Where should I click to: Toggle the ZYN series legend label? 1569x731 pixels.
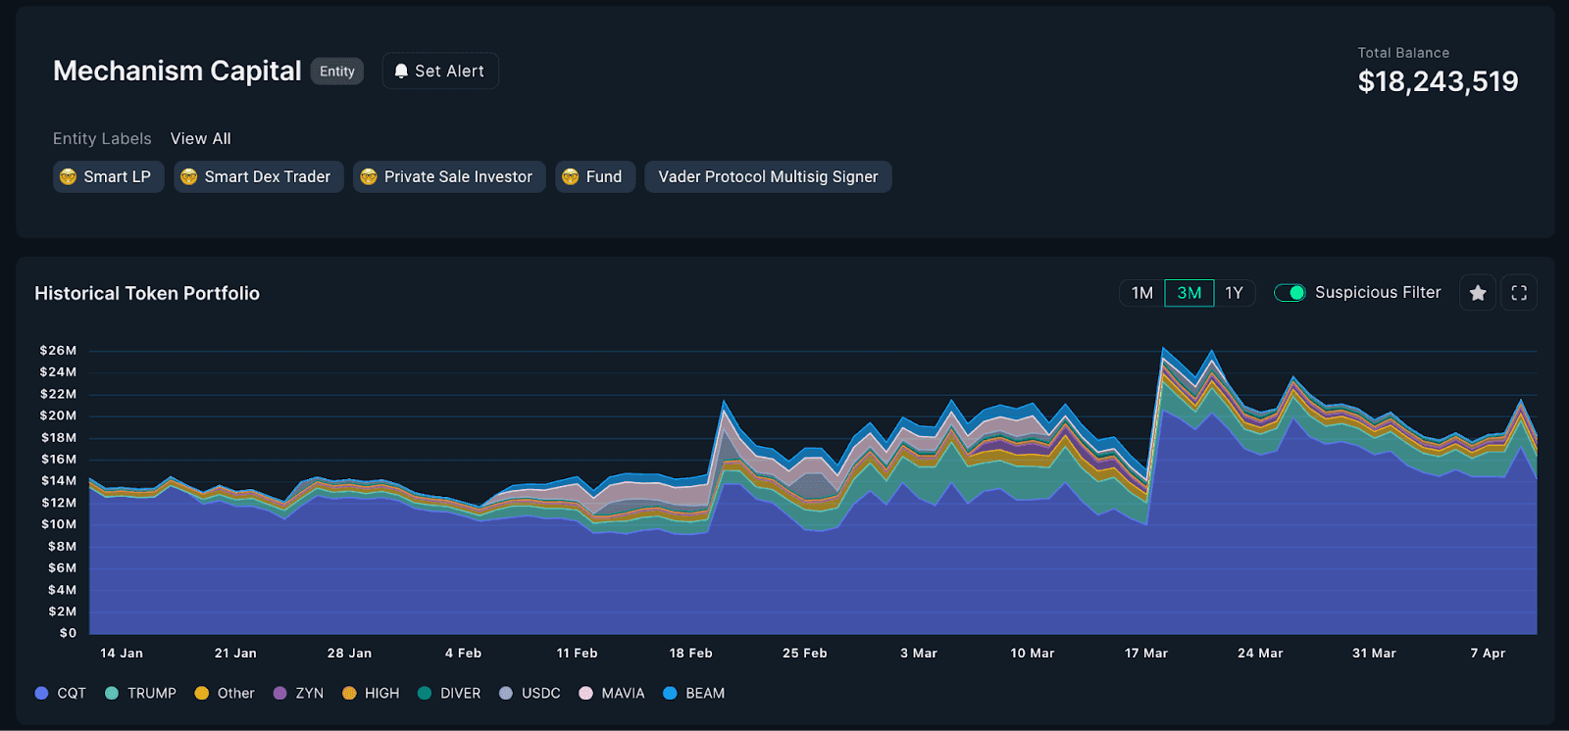(x=310, y=693)
